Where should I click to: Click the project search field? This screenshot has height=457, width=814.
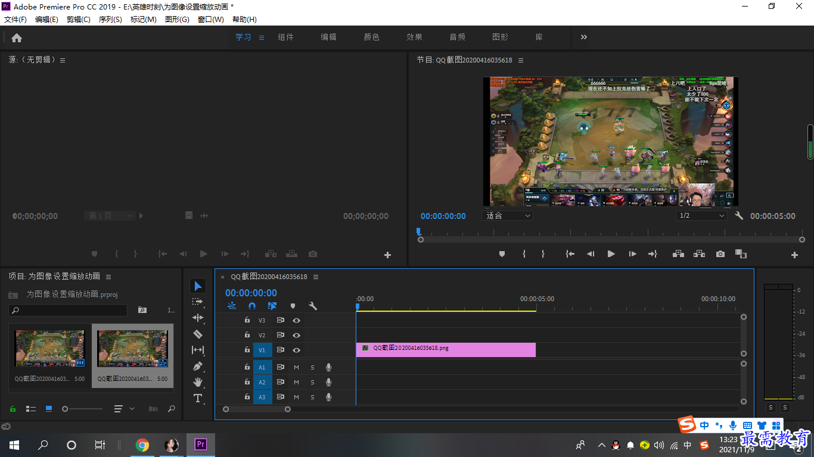click(x=68, y=310)
